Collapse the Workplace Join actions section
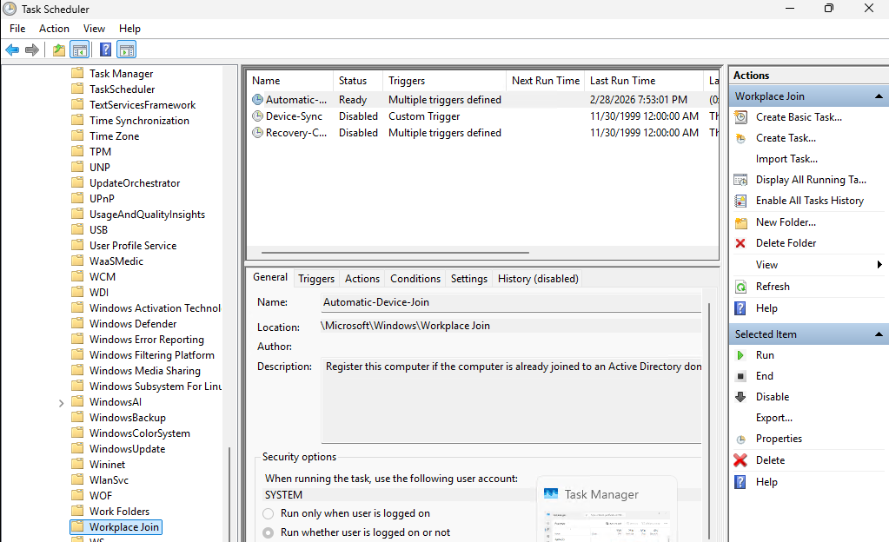The image size is (889, 542). pos(879,96)
